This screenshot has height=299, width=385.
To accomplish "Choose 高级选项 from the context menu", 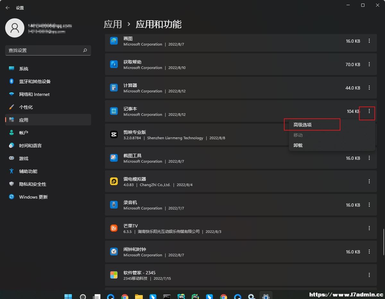I will (x=332, y=125).
